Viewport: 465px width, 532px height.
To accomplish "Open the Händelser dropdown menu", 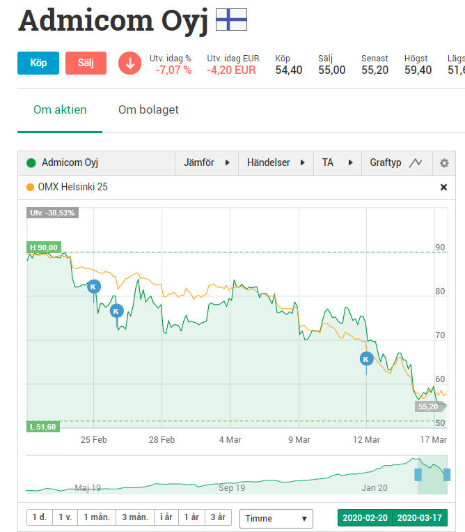I will [x=276, y=163].
